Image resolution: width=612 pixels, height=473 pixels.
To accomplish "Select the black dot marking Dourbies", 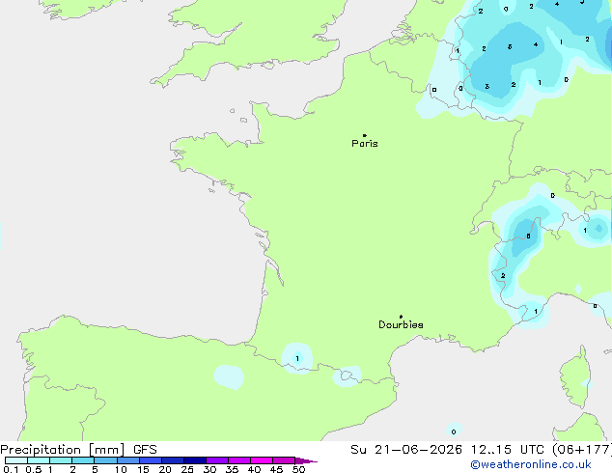I will click(x=401, y=317).
